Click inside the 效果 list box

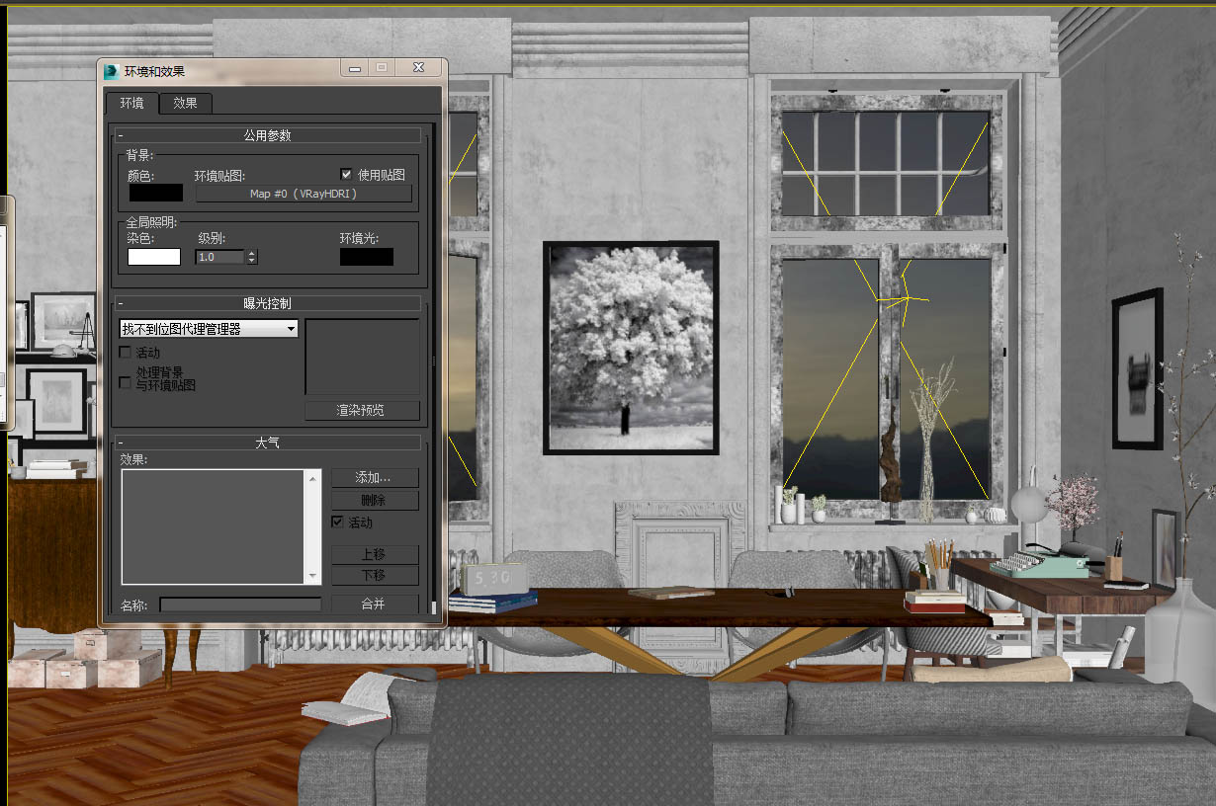(214, 526)
